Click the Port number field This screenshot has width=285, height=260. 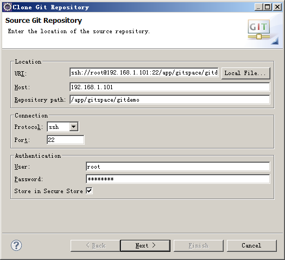[66, 140]
